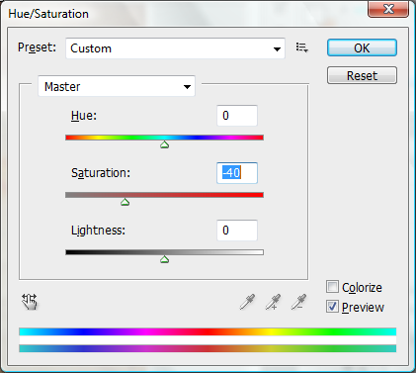Click the Lightness slider handle

164,259
